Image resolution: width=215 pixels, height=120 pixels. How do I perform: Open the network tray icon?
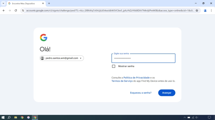pyautogui.click(x=193, y=117)
